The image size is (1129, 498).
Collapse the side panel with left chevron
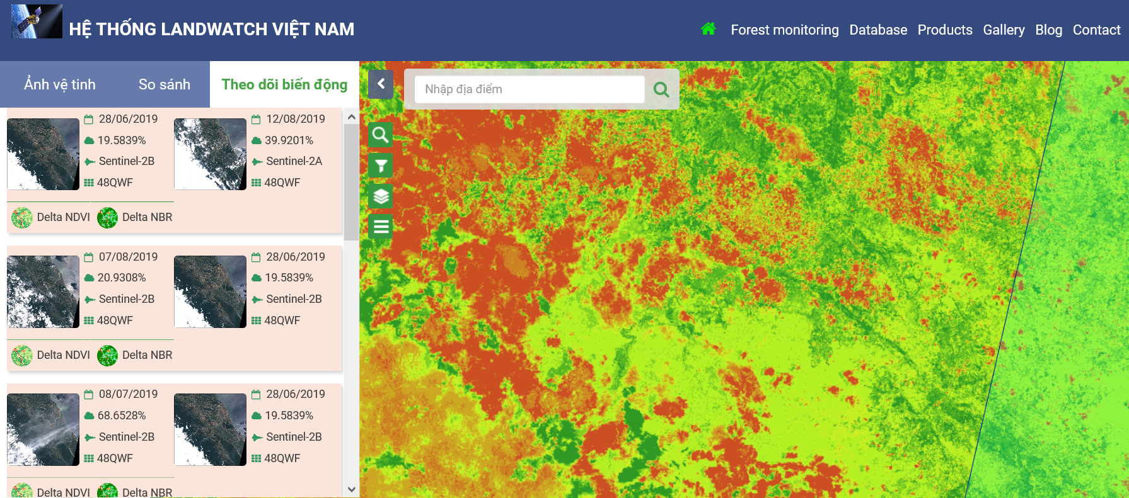(380, 84)
